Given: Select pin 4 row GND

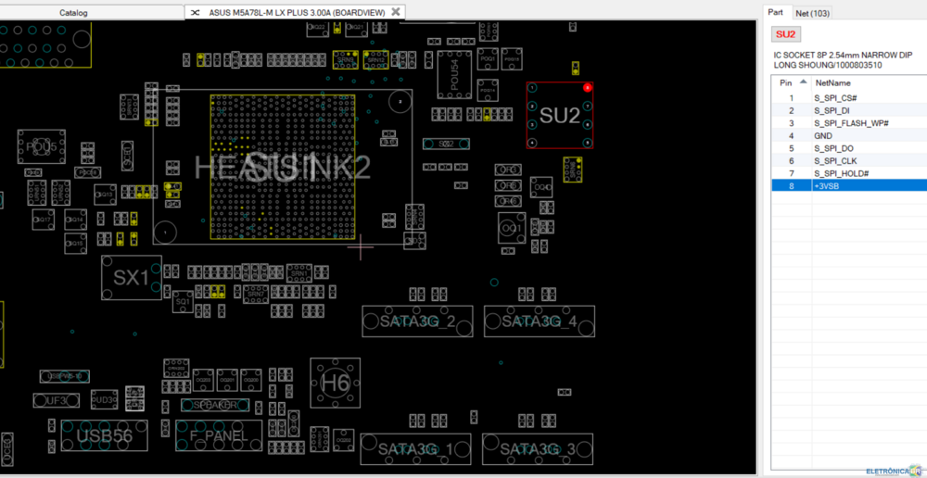Looking at the screenshot, I should tap(849, 135).
